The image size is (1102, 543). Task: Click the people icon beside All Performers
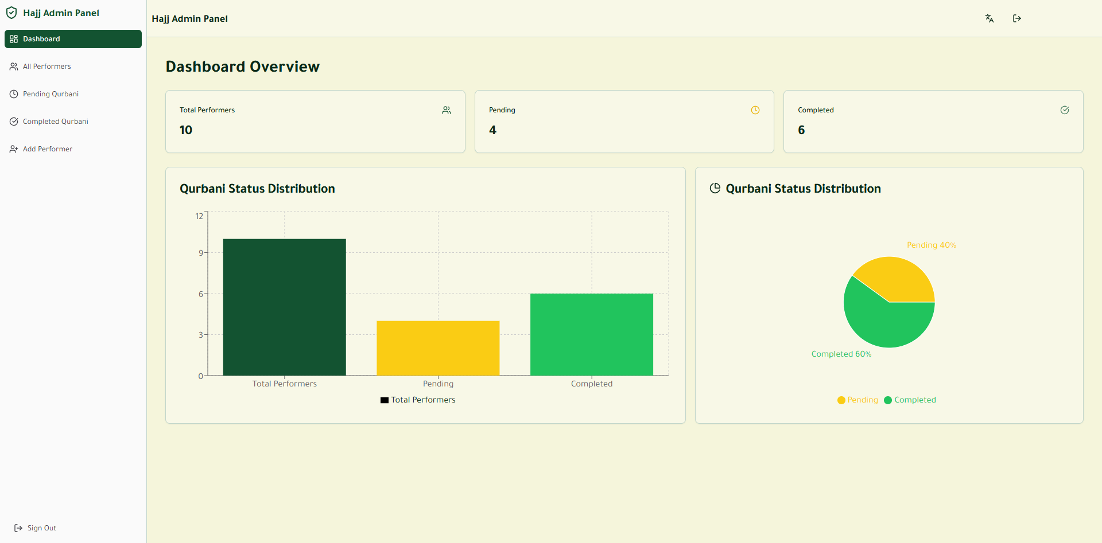(14, 66)
